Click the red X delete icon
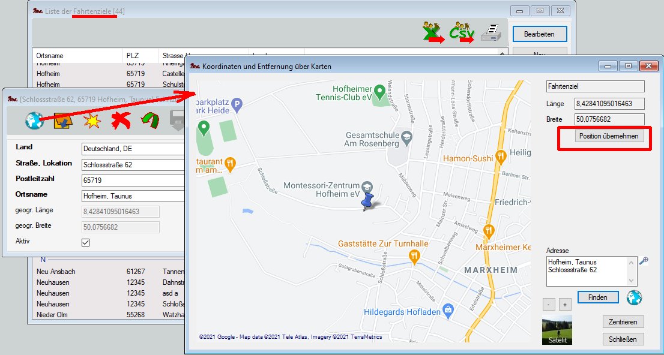The height and width of the screenshot is (355, 664). (122, 121)
